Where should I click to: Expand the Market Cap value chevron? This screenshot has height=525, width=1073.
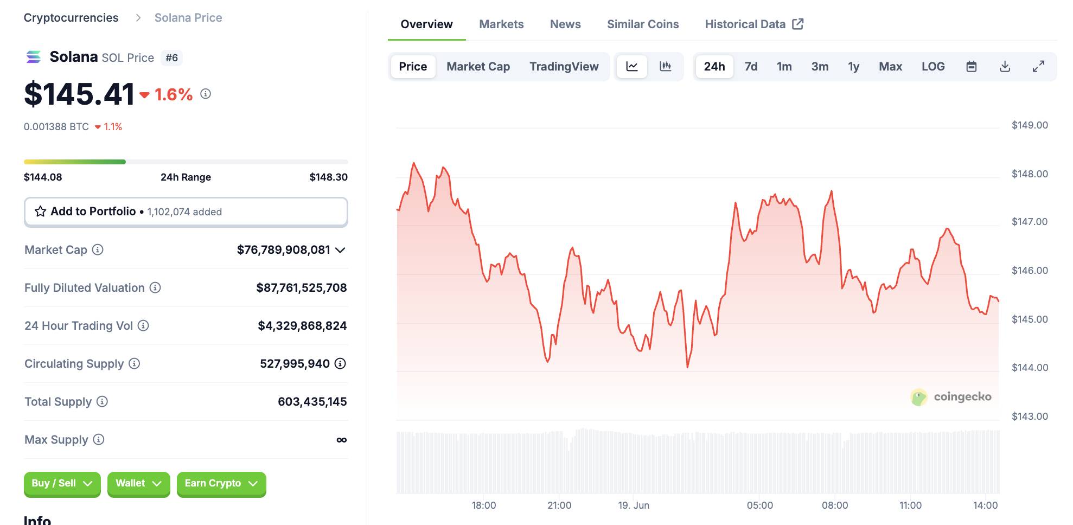[340, 250]
